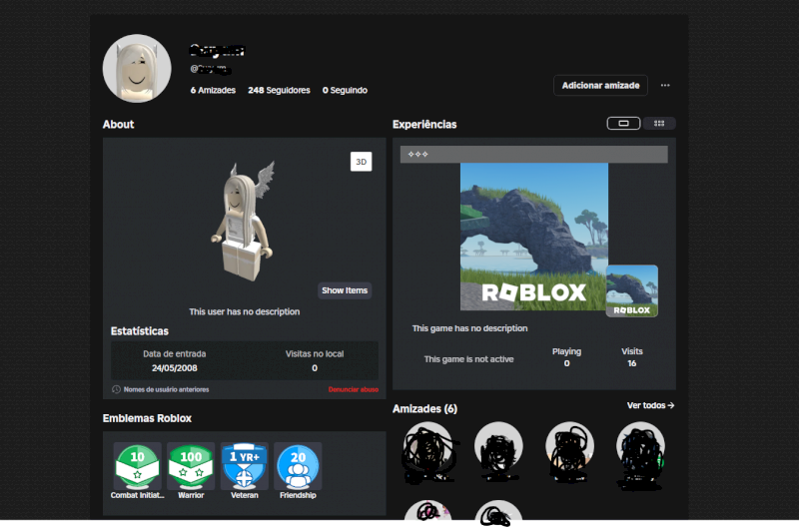Image resolution: width=799 pixels, height=528 pixels.
Task: Switch Experiências to slideshow view
Action: tap(623, 123)
